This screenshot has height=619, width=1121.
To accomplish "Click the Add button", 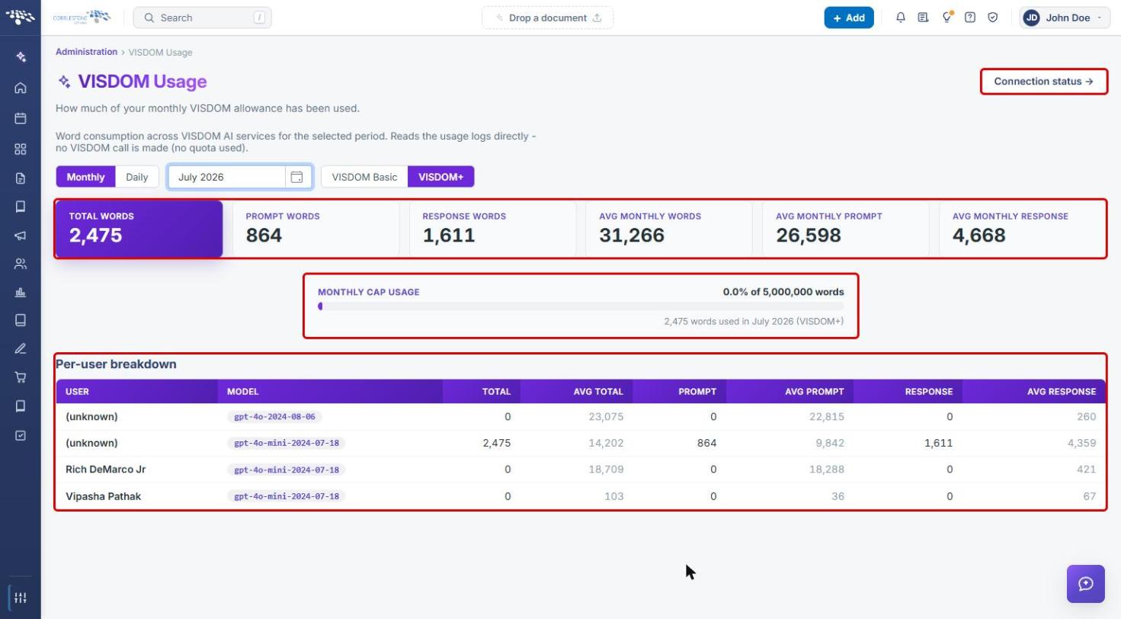I will tap(849, 18).
